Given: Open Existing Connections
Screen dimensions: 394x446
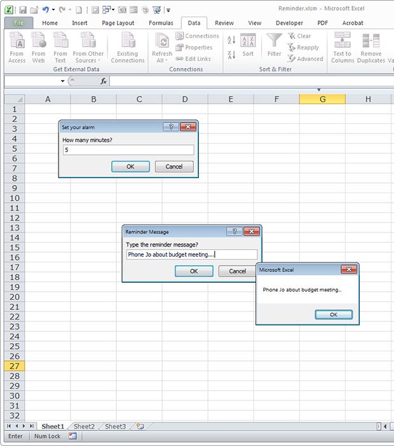Looking at the screenshot, I should [x=128, y=48].
